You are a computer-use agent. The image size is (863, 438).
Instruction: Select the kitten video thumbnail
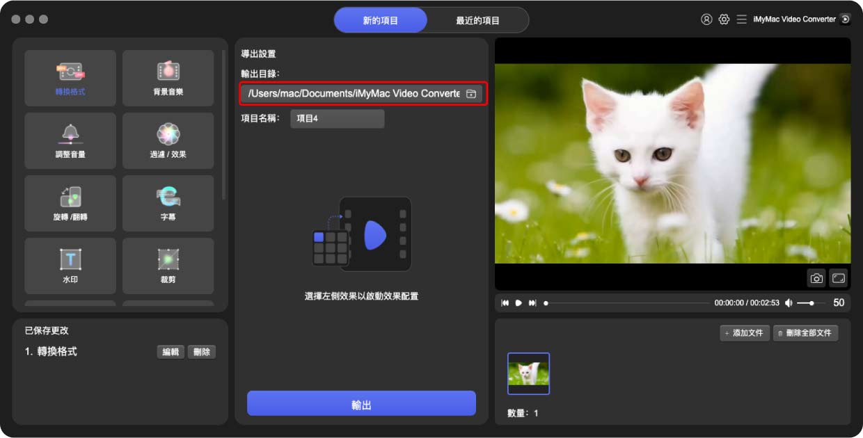[528, 374]
